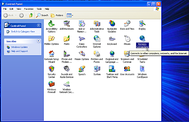This screenshot has width=189, height=122.
Task: Open Add or Remove Programs
Action: pos(82,26)
